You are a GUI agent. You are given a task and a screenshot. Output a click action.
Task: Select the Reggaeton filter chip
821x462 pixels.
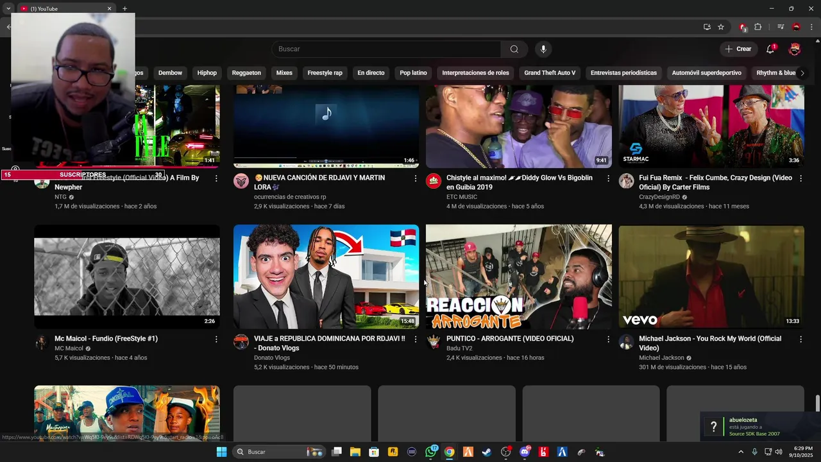coord(246,73)
